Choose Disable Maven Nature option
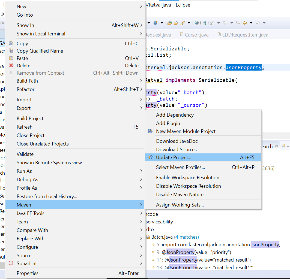Viewport: 290px width, 279px height. pyautogui.click(x=179, y=194)
